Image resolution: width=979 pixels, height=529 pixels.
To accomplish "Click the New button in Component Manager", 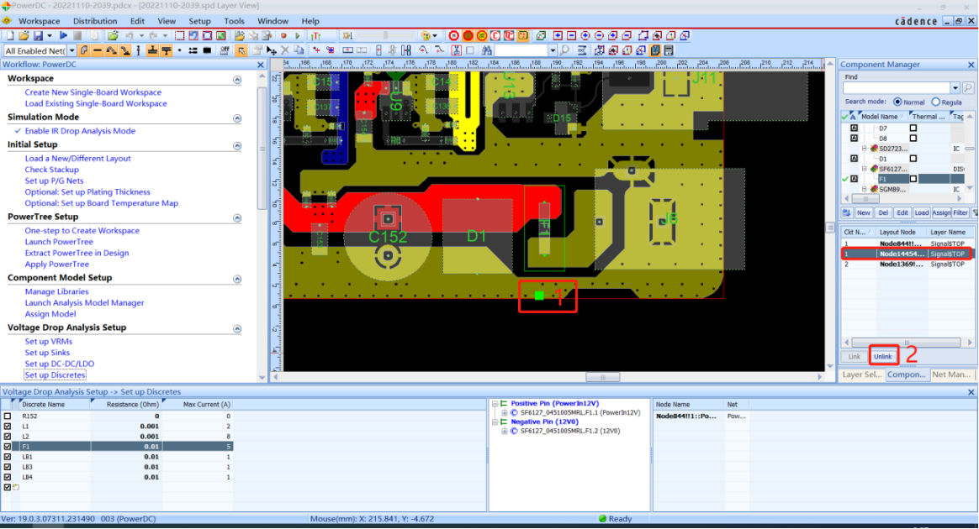I will 864,212.
